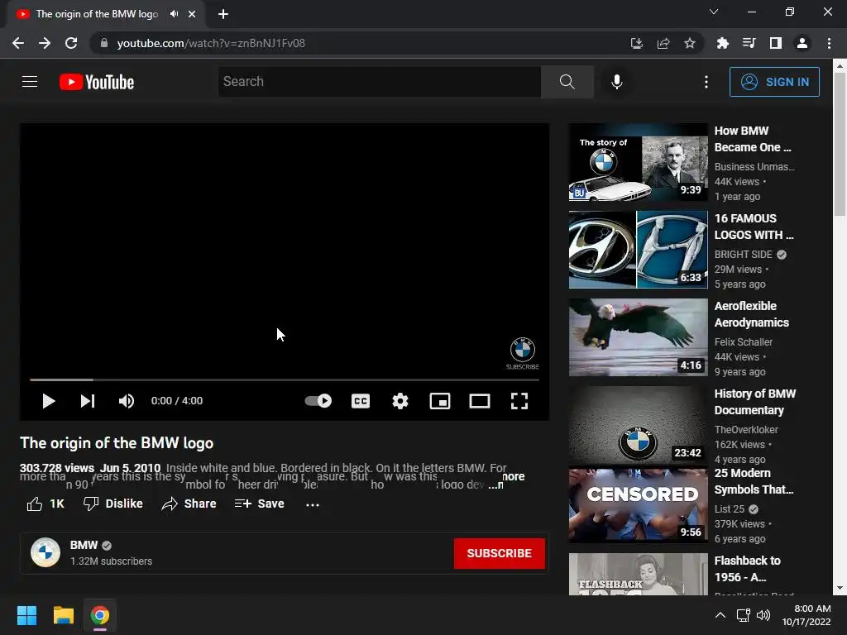The width and height of the screenshot is (847, 635).
Task: Bookmark this tab with star
Action: pyautogui.click(x=689, y=43)
